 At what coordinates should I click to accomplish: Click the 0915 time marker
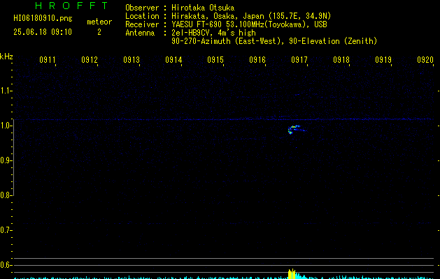click(x=215, y=60)
